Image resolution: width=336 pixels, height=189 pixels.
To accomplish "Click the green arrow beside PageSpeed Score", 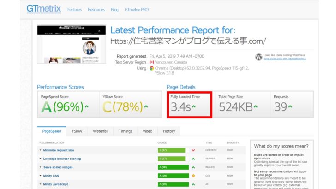I will 87,106.
